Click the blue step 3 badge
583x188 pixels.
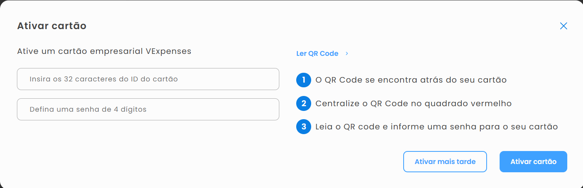[304, 127]
